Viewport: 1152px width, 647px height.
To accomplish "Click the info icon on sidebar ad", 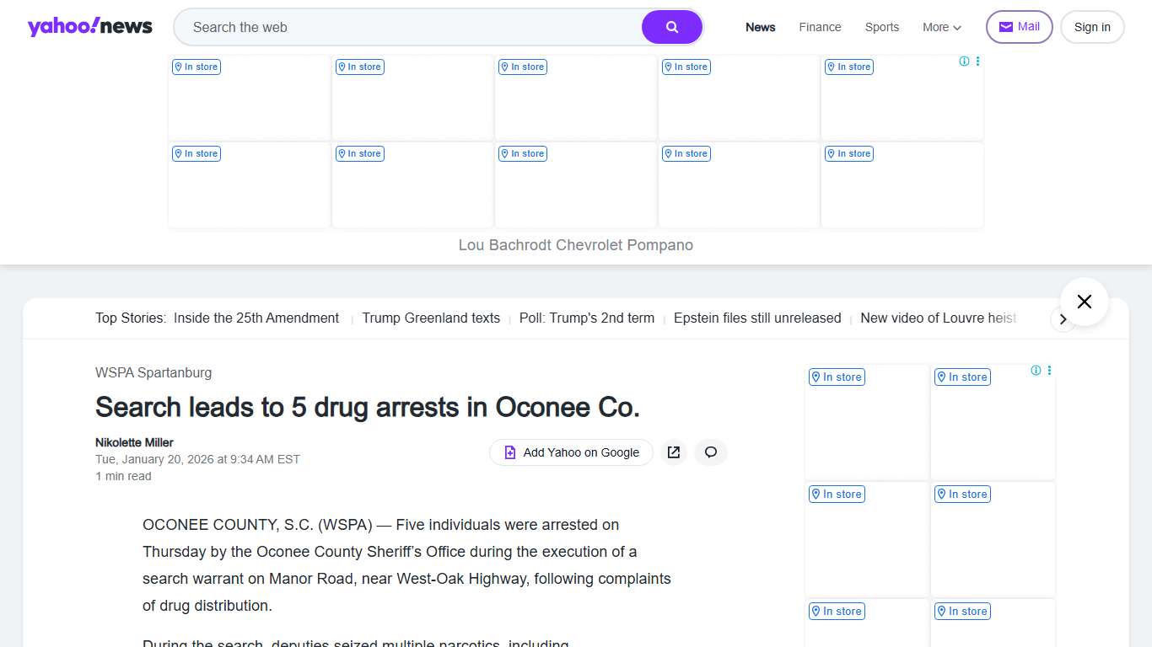I will point(1035,370).
